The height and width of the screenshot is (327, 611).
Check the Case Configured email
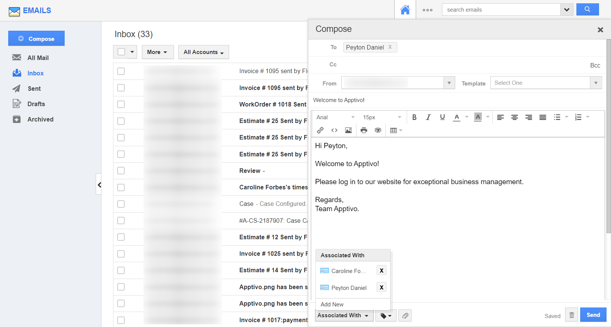click(x=121, y=204)
